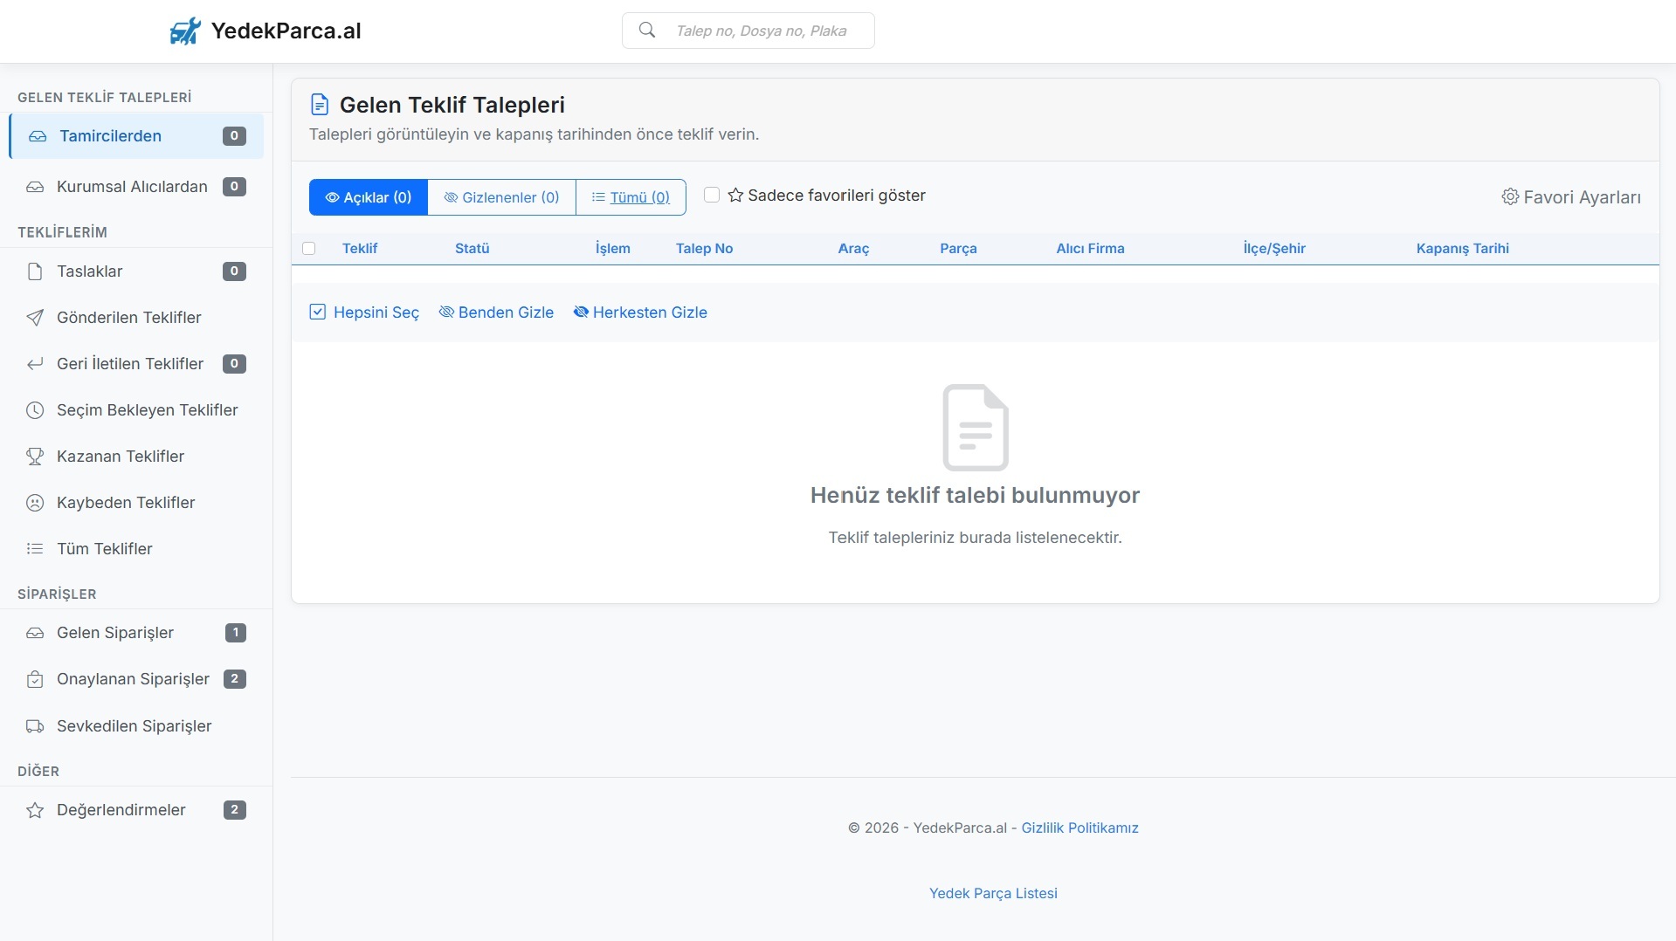Hide requests with Benden Gizle
The image size is (1676, 941).
pos(496,313)
